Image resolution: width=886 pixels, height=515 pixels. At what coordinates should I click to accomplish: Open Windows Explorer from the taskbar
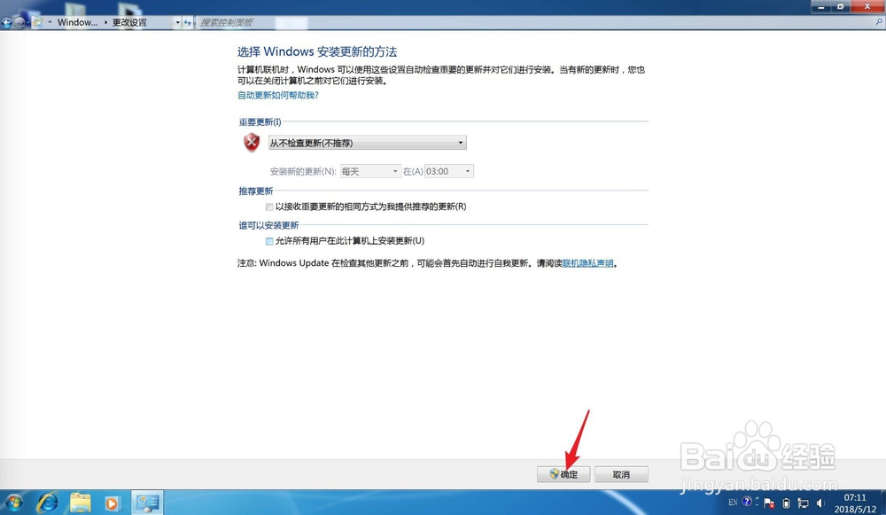tap(80, 503)
